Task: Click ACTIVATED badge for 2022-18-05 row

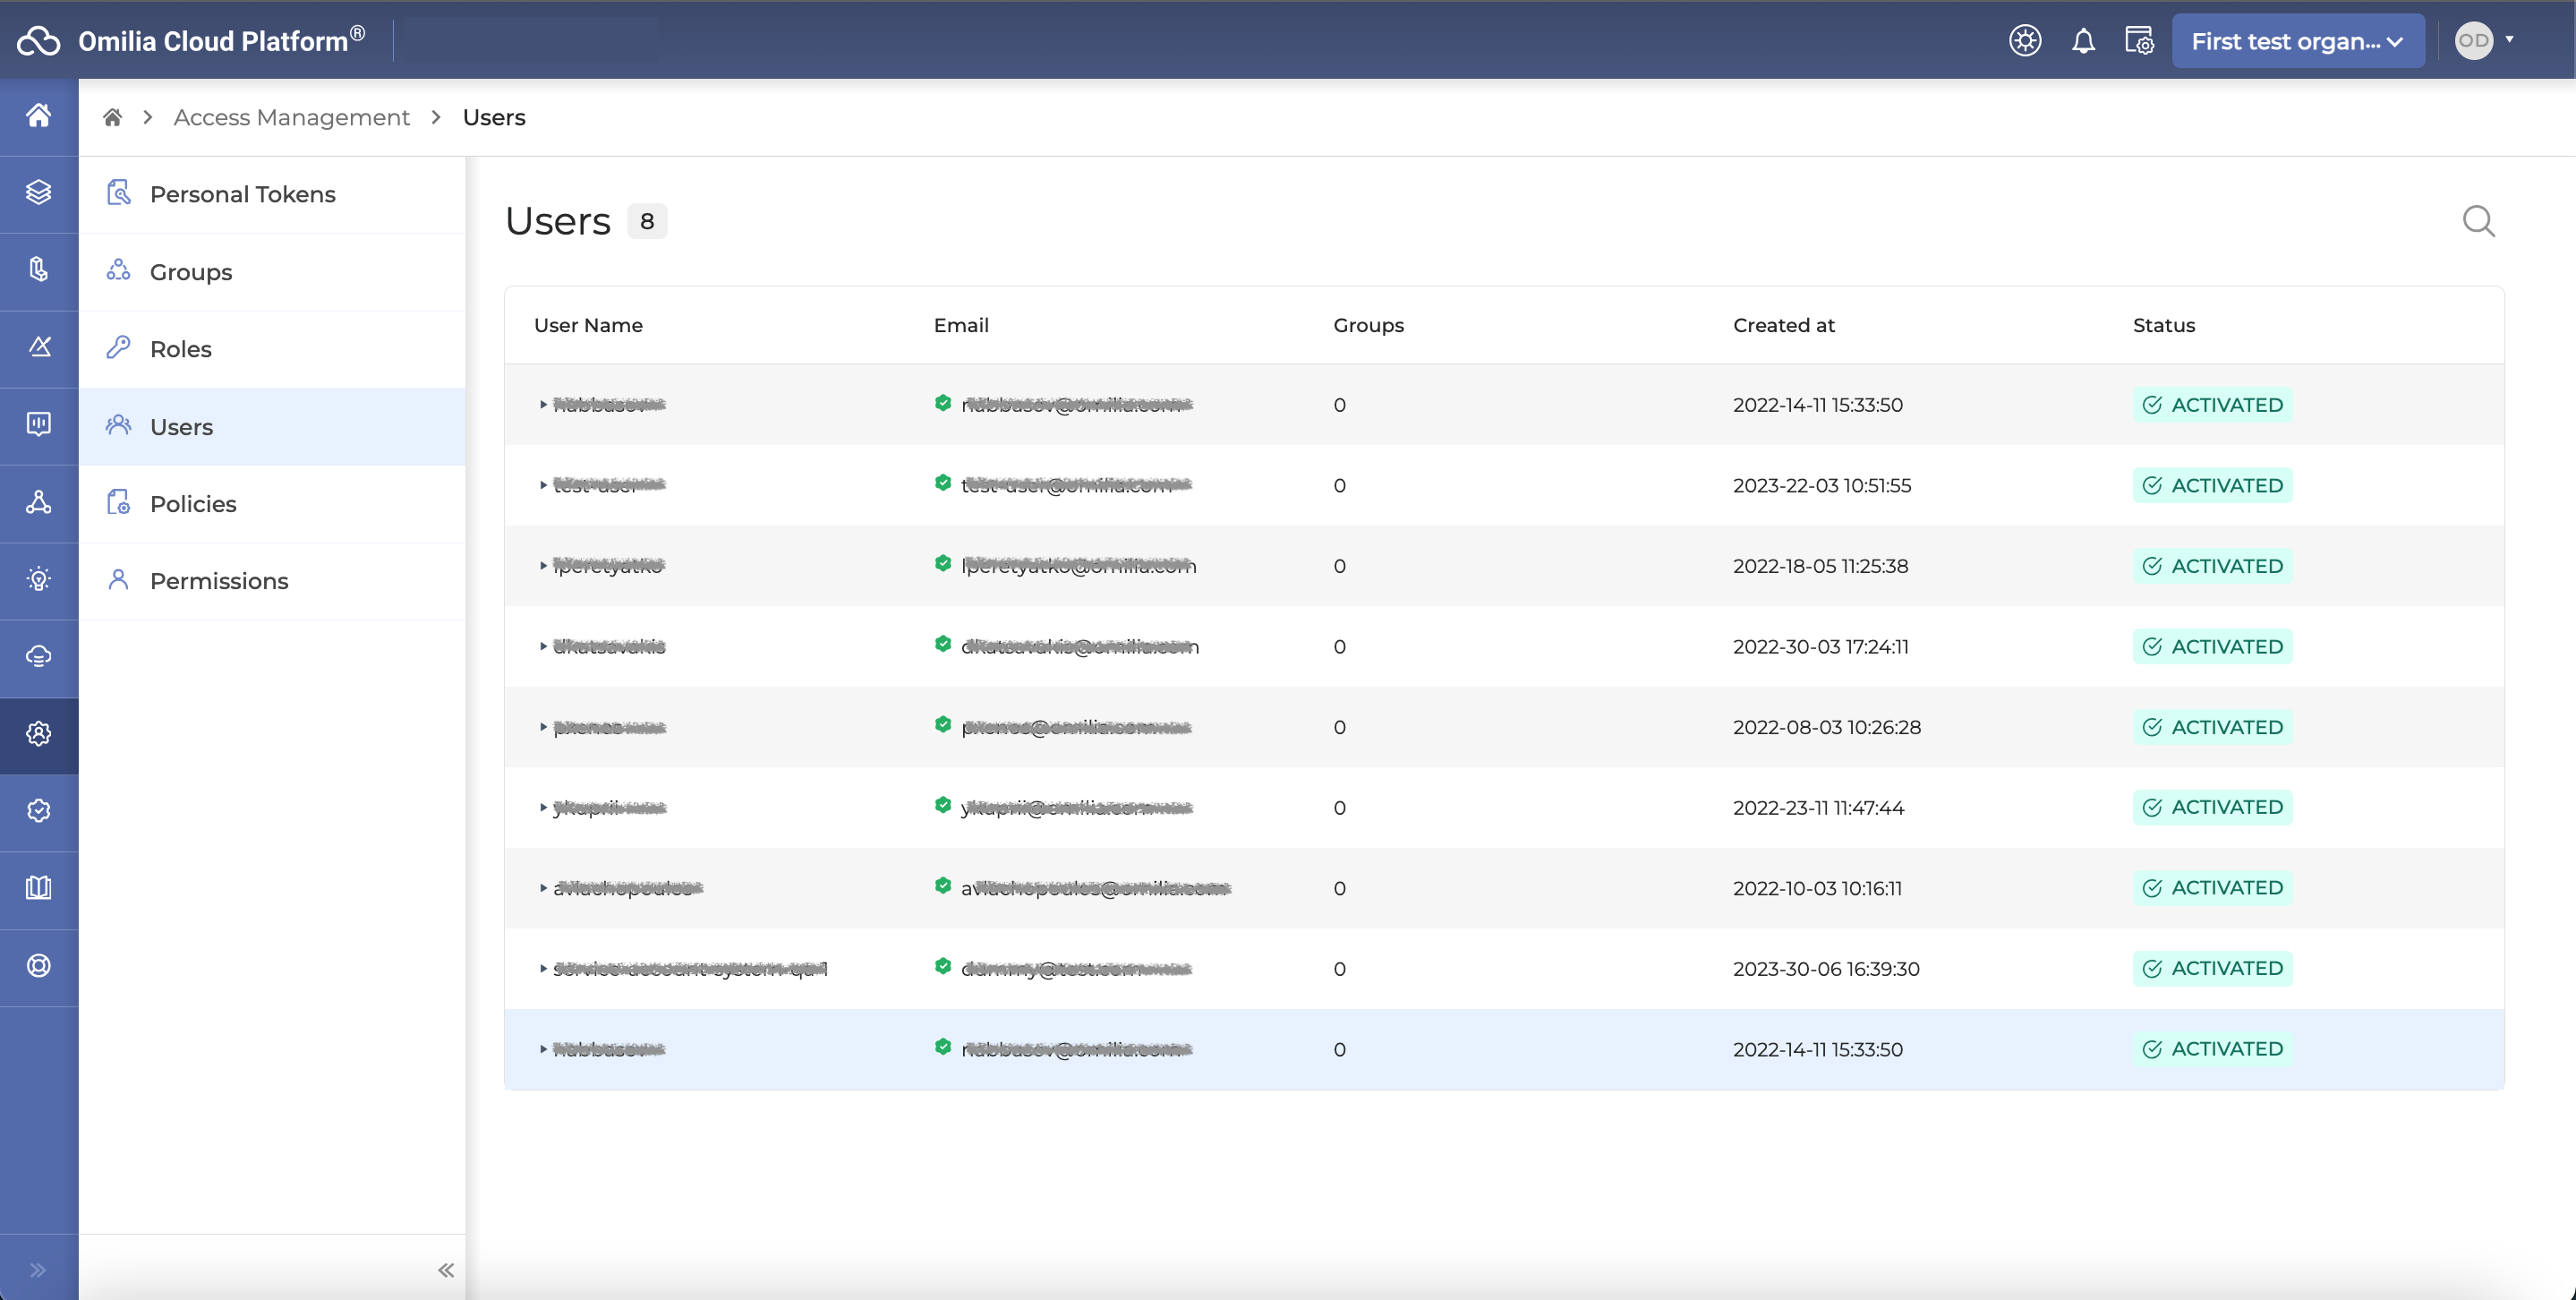Action: click(2212, 566)
